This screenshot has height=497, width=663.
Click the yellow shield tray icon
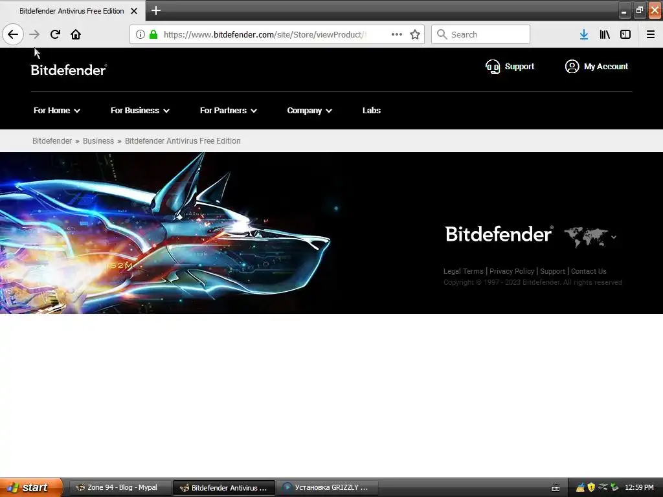(591, 487)
